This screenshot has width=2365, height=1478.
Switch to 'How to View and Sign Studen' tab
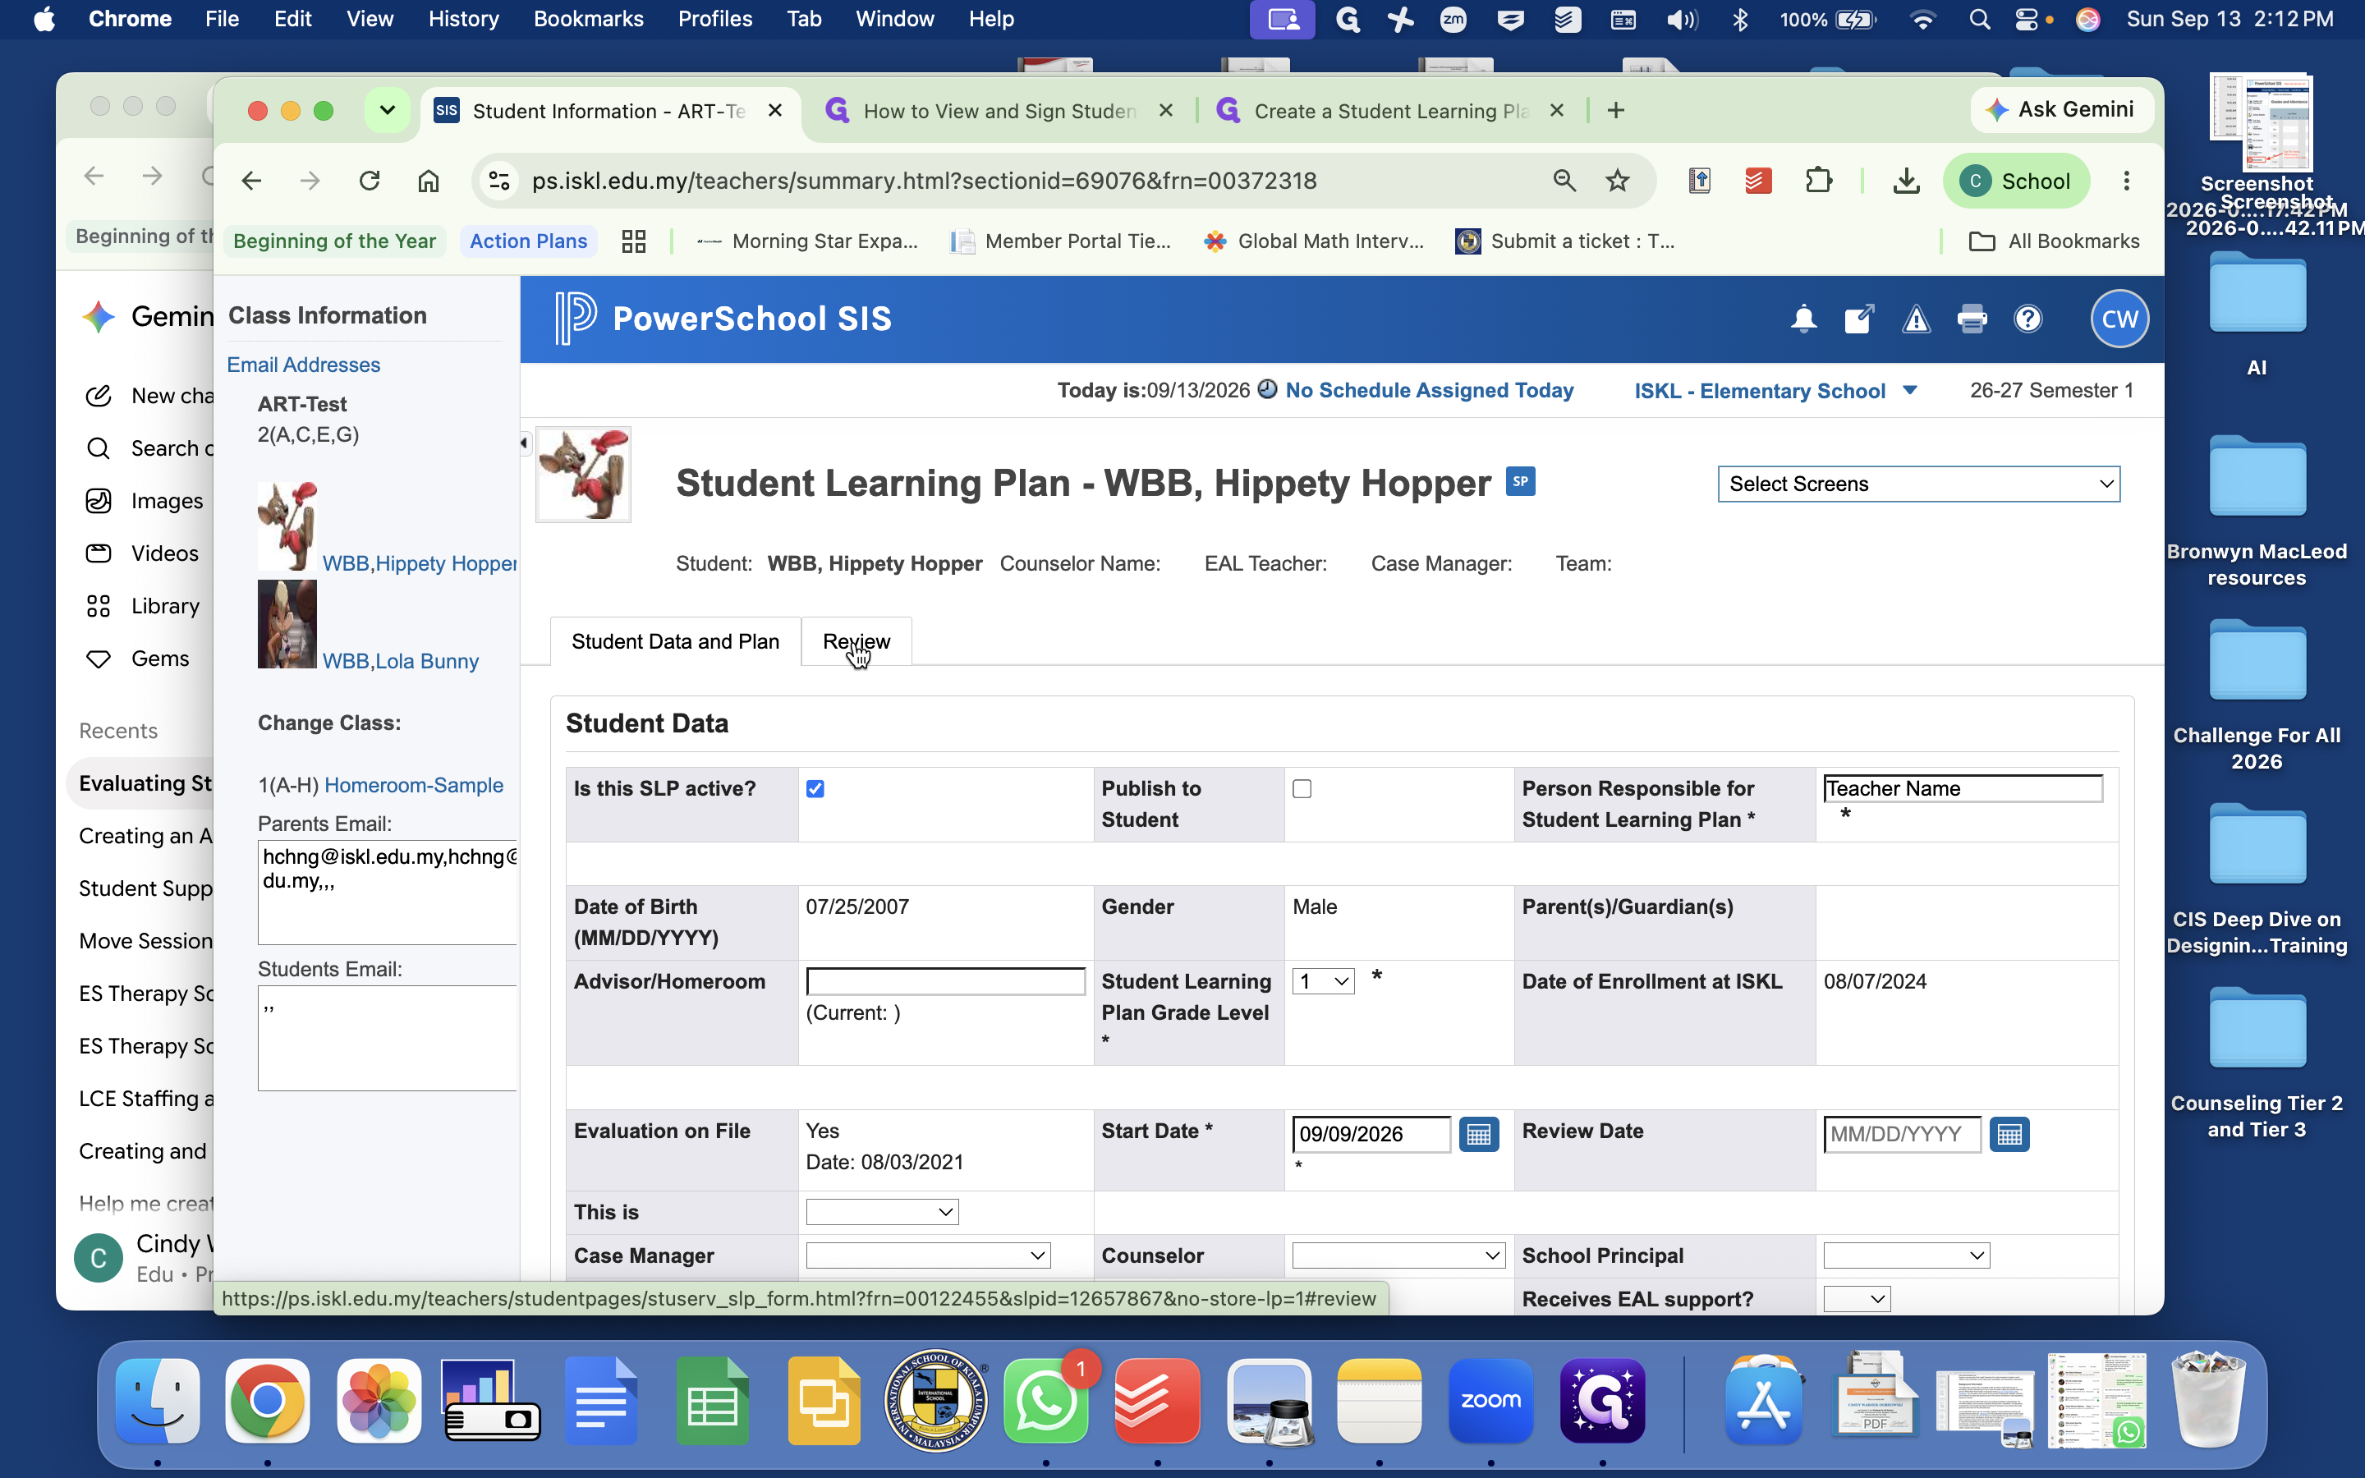[999, 111]
